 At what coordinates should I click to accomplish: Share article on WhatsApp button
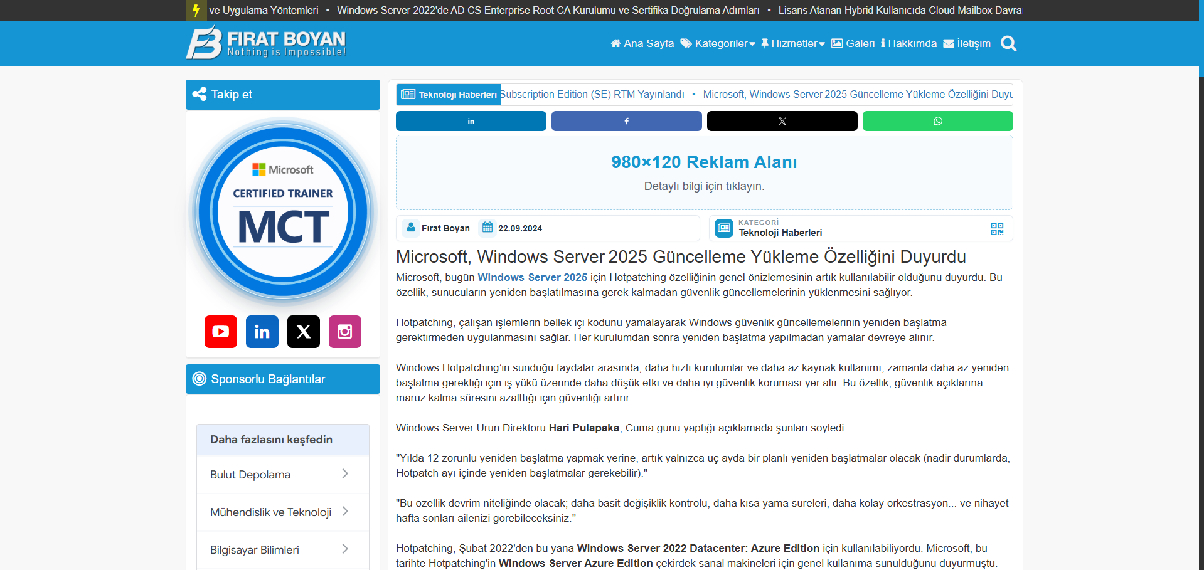point(938,121)
